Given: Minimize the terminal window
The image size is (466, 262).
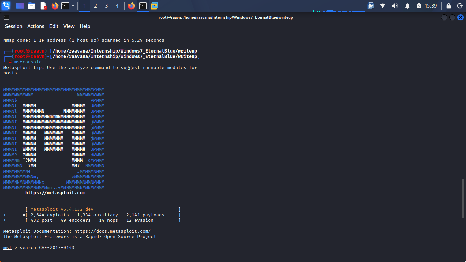Looking at the screenshot, I should [x=444, y=17].
